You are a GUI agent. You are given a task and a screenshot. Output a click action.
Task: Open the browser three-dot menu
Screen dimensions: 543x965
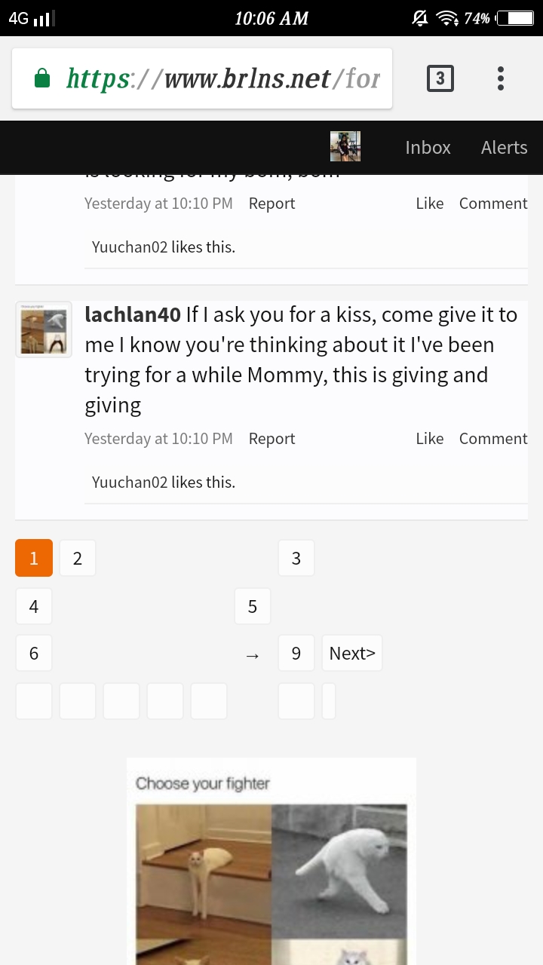500,78
